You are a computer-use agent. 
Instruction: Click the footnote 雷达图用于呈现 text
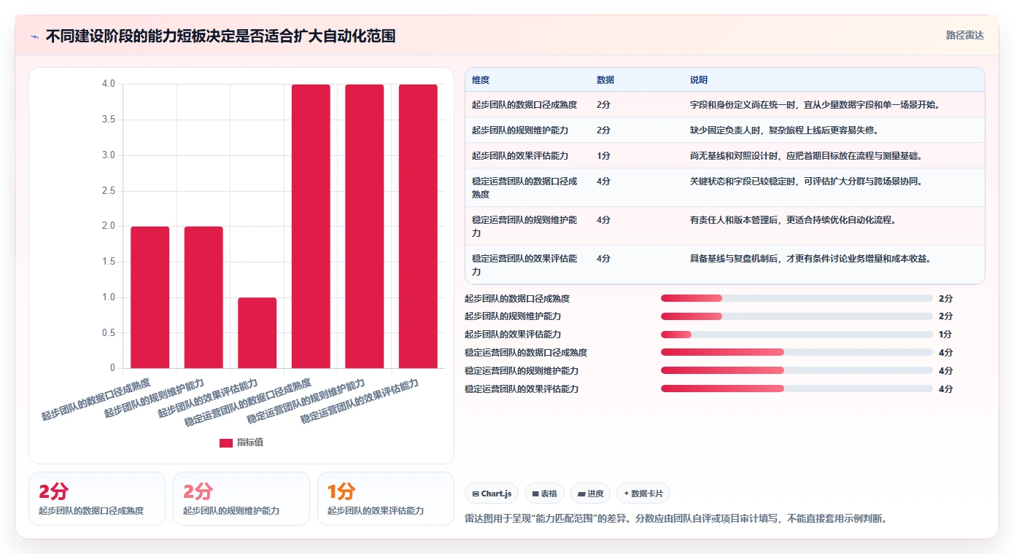click(678, 519)
